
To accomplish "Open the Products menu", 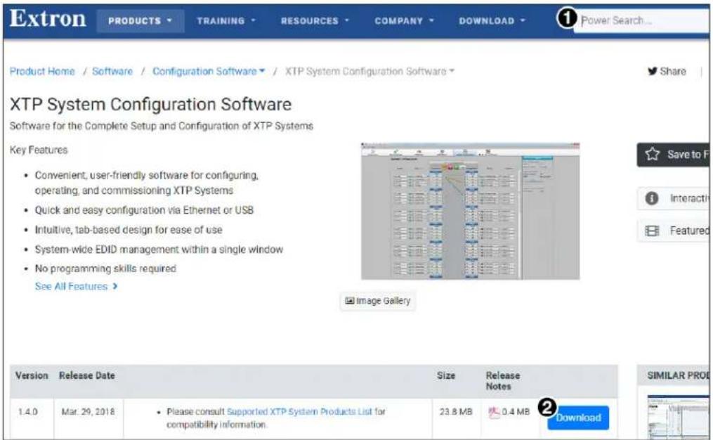I will click(140, 21).
